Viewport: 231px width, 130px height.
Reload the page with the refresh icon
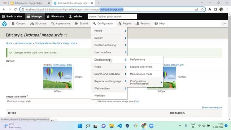[16, 9]
